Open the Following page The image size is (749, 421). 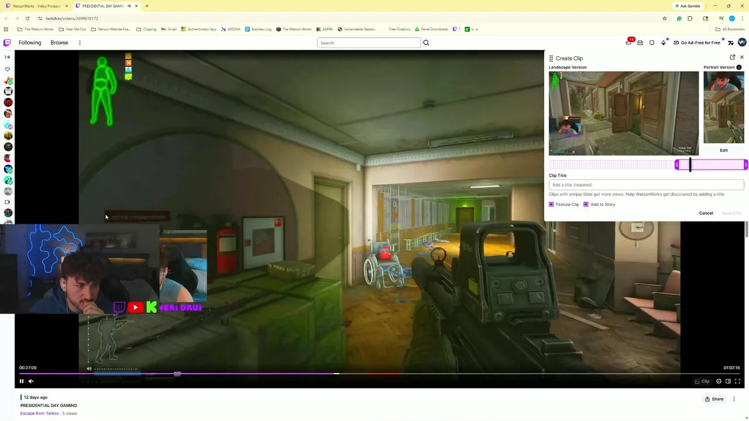30,43
